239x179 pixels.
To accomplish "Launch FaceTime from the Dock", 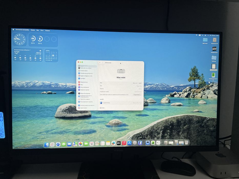I will (86, 144).
